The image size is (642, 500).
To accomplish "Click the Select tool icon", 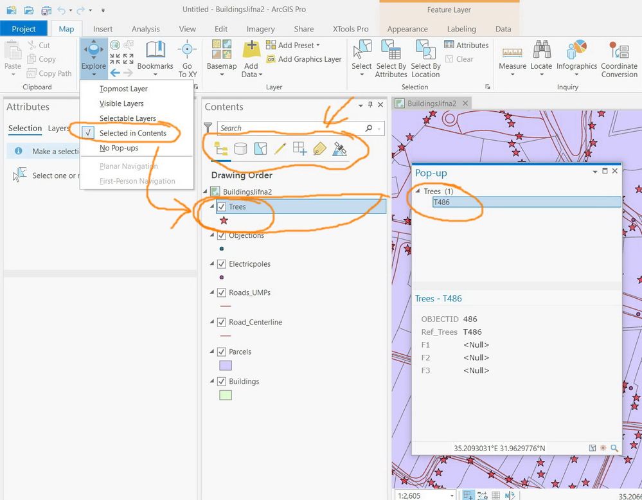I will (362, 49).
